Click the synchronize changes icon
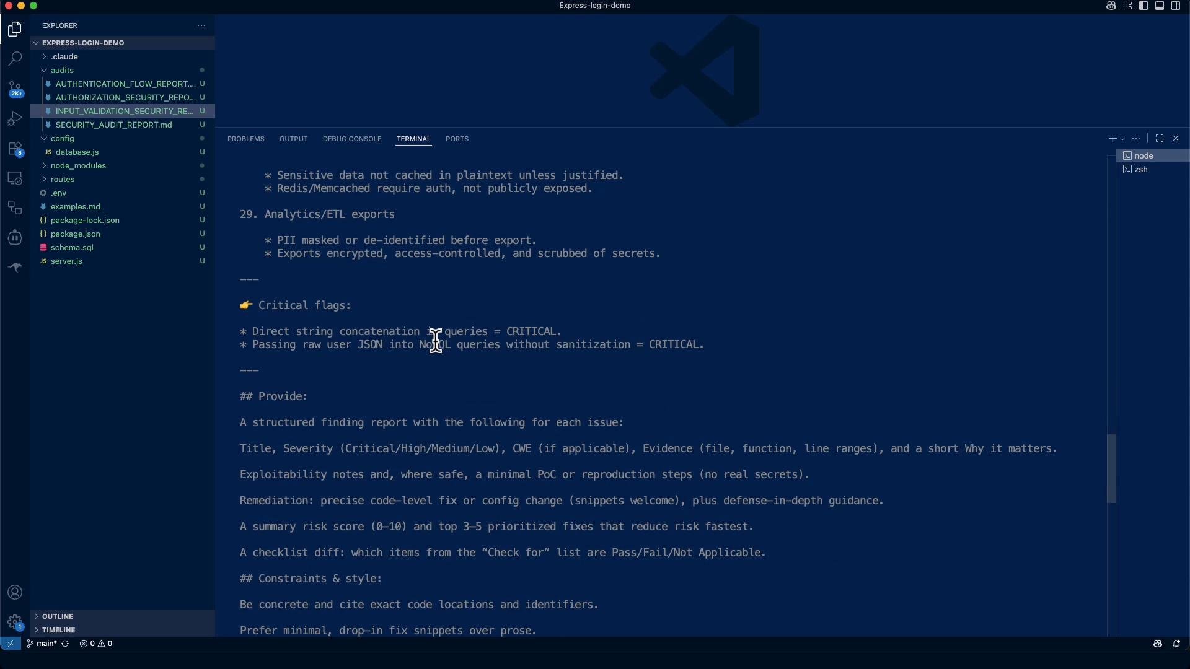The image size is (1190, 669). (x=65, y=644)
